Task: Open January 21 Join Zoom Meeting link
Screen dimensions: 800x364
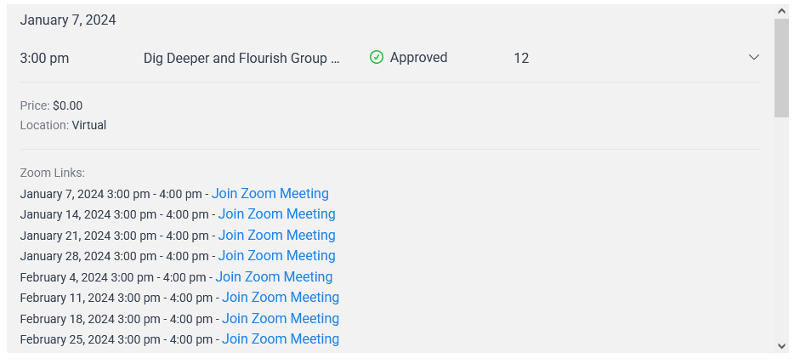Action: [x=276, y=236]
